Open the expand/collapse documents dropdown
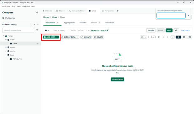Viewport: 194px width, 114px height. [172, 37]
